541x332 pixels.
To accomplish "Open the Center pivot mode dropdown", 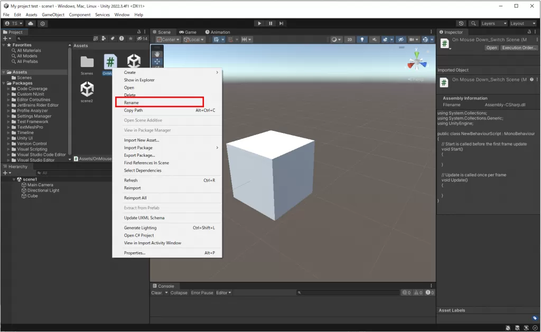I will pyautogui.click(x=169, y=40).
